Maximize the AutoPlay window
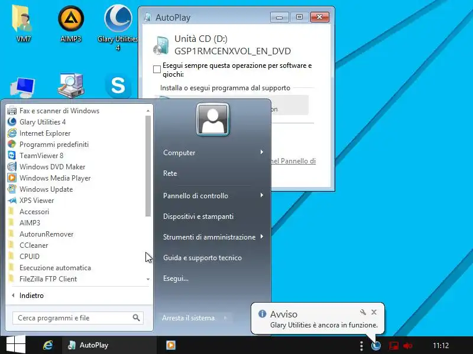 [x=299, y=17]
